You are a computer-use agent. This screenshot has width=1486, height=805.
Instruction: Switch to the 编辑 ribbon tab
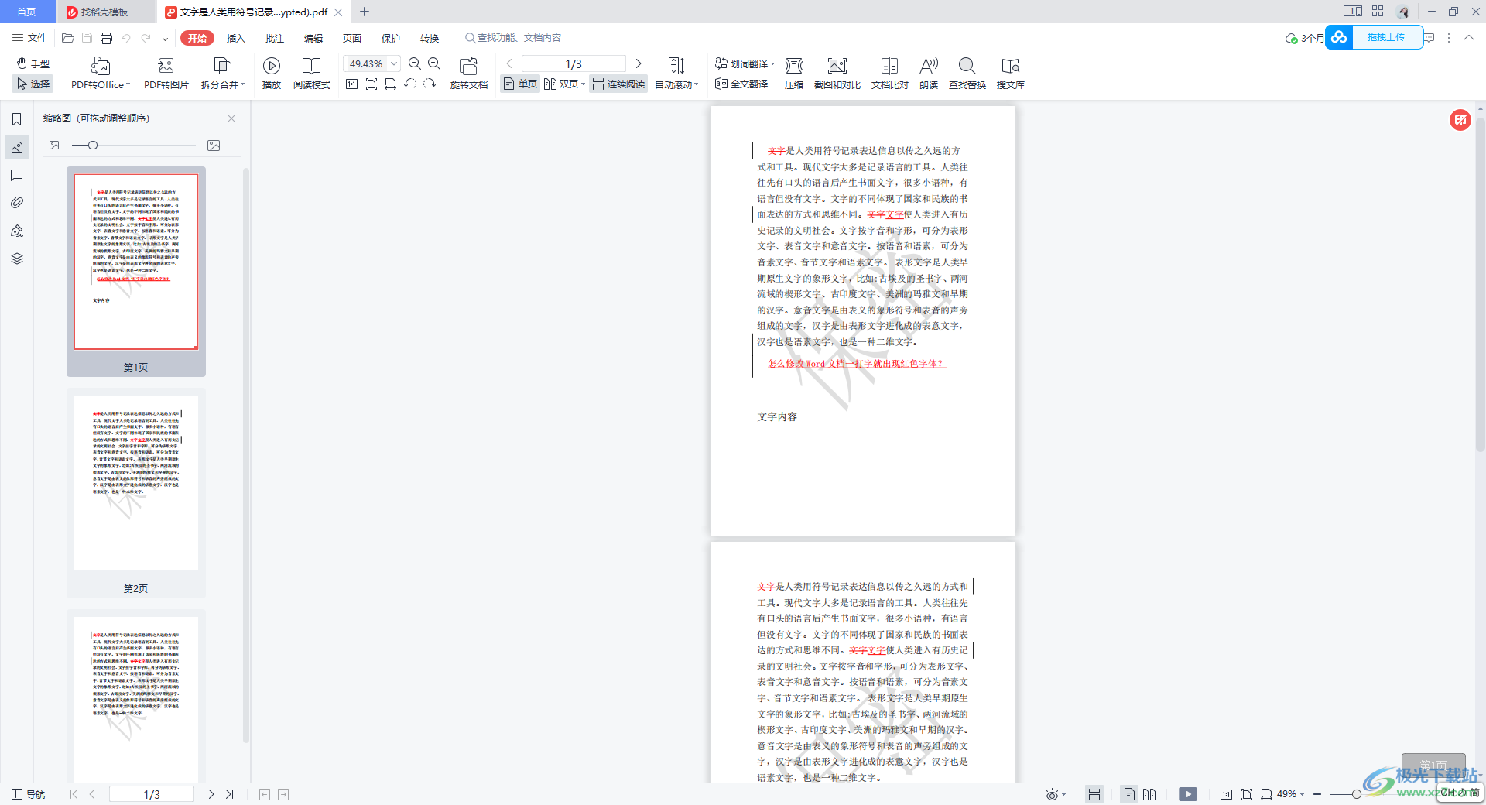click(313, 38)
